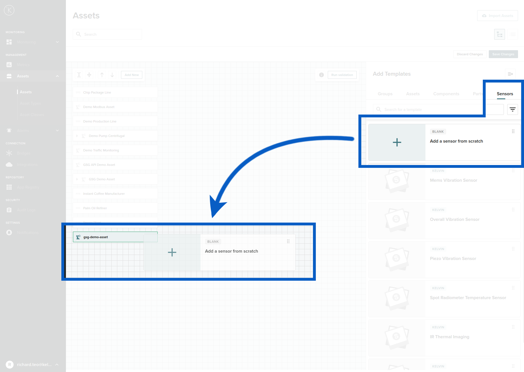524x372 pixels.
Task: Open the filter icon in Add Templates panel
Action: pyautogui.click(x=512, y=109)
